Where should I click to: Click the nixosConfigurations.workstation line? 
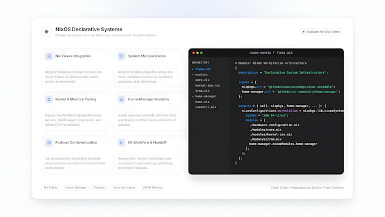pyautogui.click(x=293, y=111)
